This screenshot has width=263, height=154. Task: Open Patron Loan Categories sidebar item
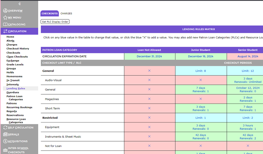point(15,98)
